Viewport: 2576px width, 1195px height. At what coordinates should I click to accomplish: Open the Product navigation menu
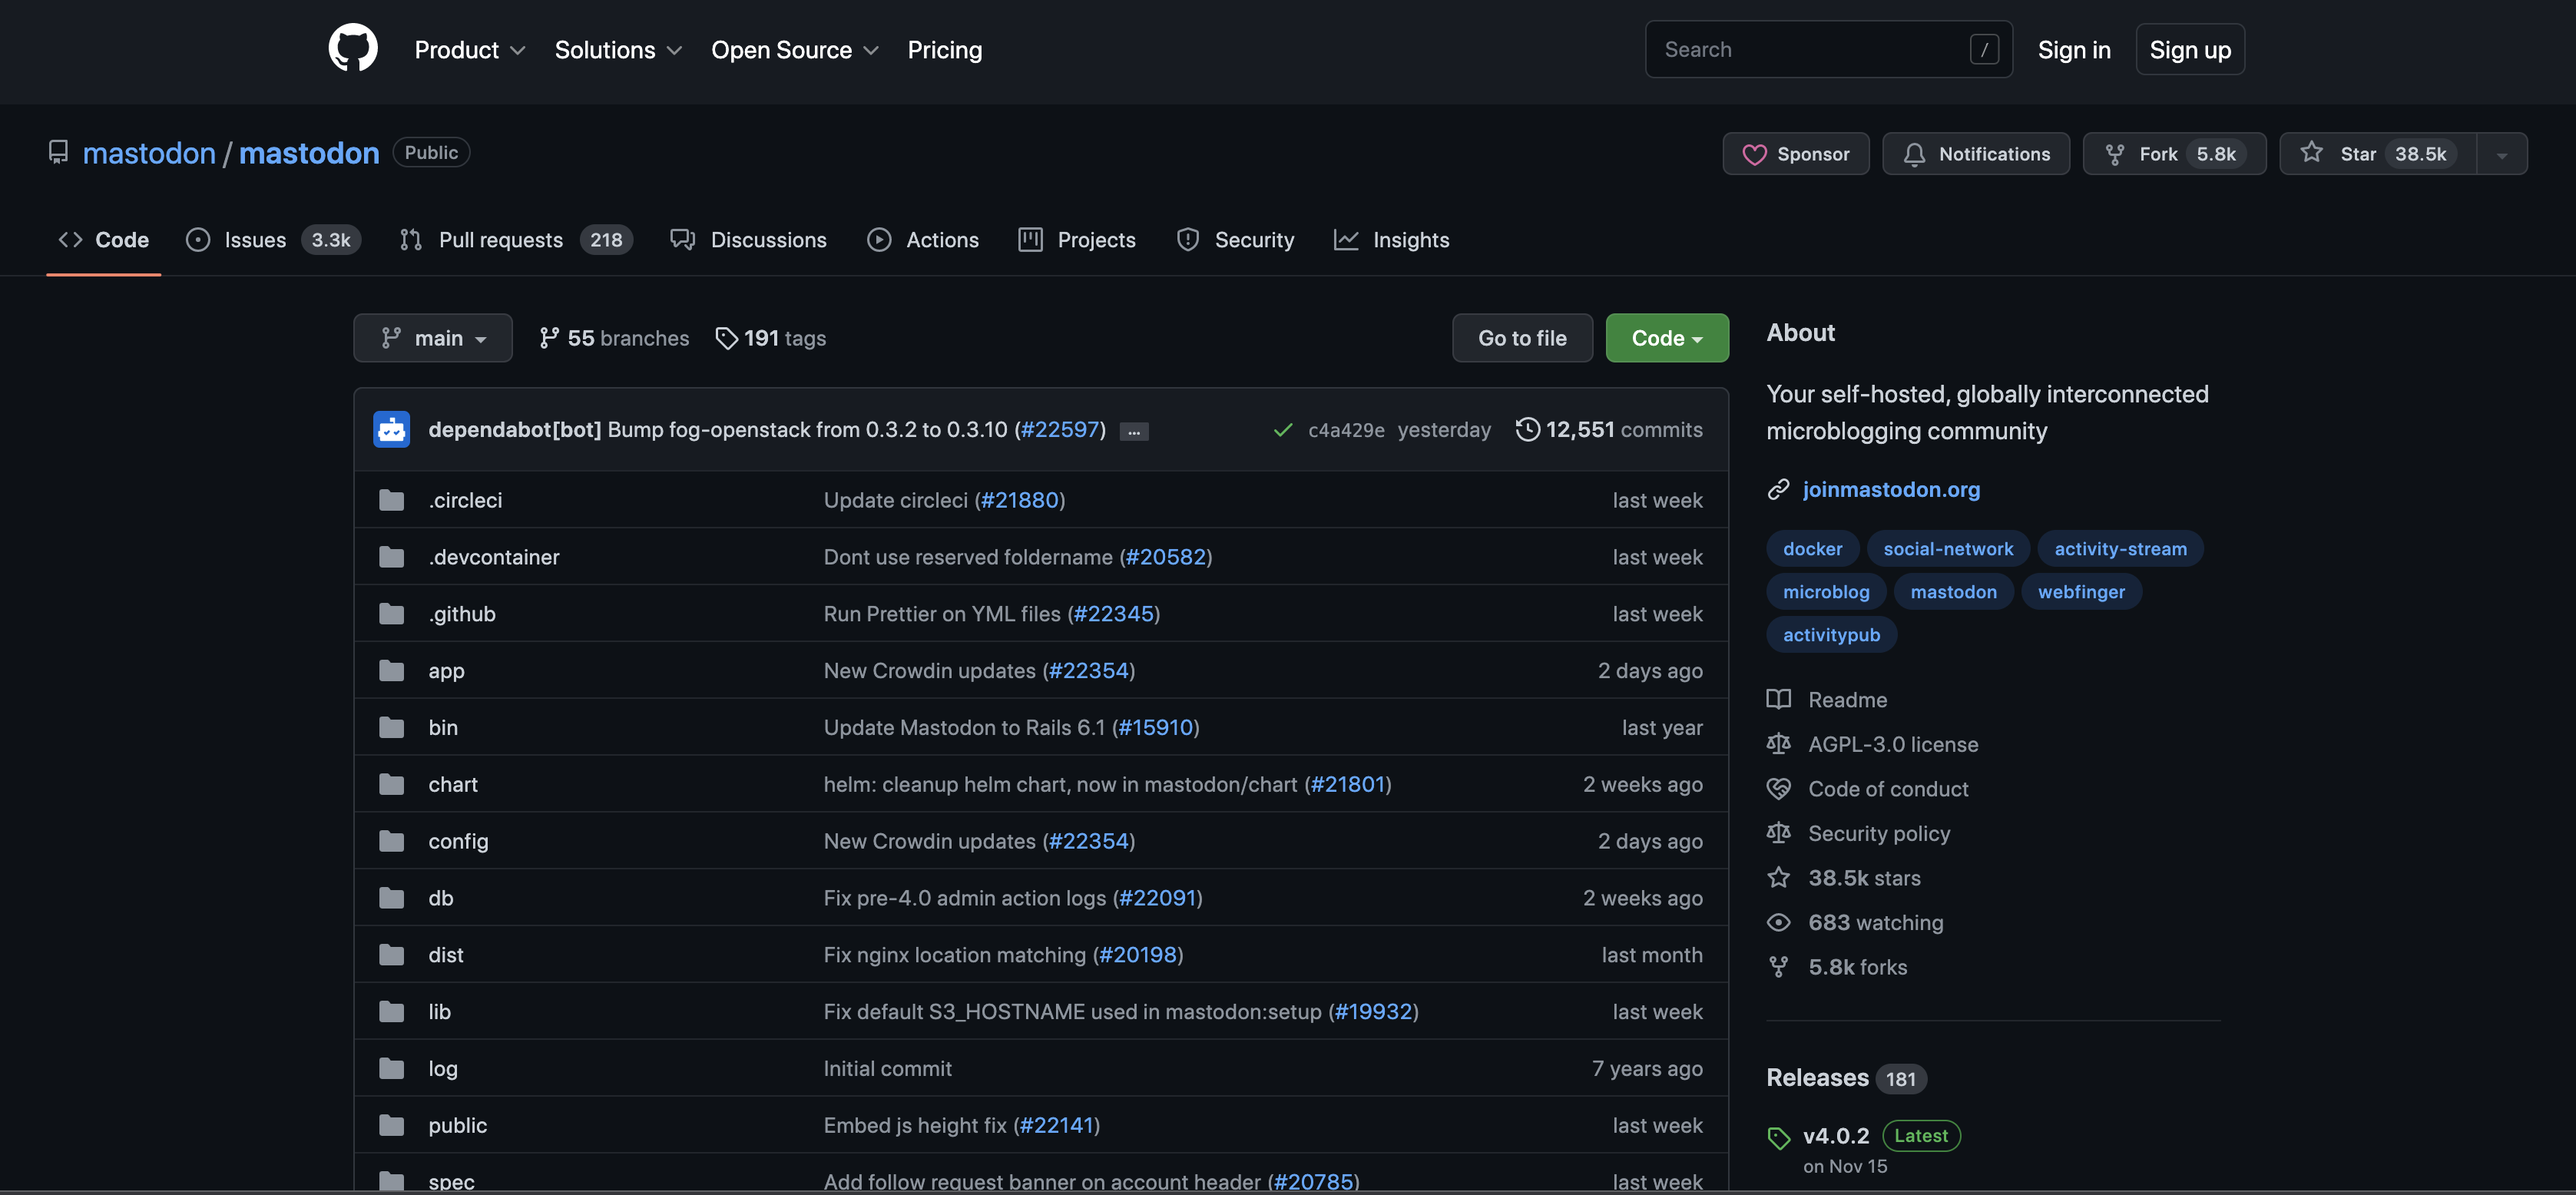469,50
